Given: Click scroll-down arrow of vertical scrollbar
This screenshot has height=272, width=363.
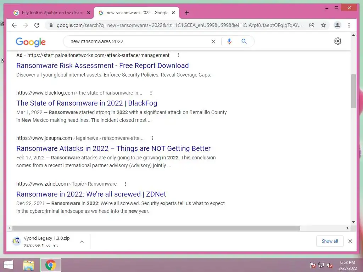Looking at the screenshot, I should click(353, 222).
